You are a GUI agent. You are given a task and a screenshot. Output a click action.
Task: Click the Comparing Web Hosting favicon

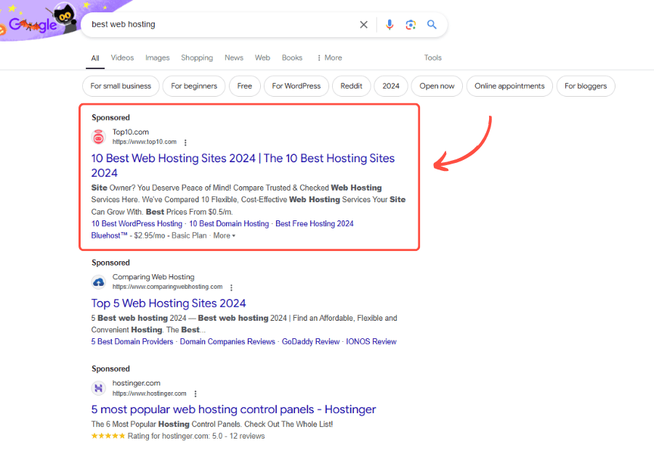(x=98, y=282)
